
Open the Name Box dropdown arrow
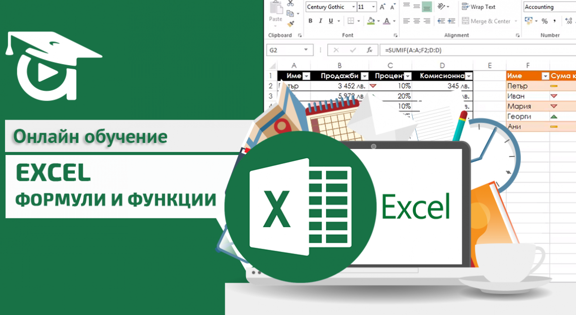(306, 50)
